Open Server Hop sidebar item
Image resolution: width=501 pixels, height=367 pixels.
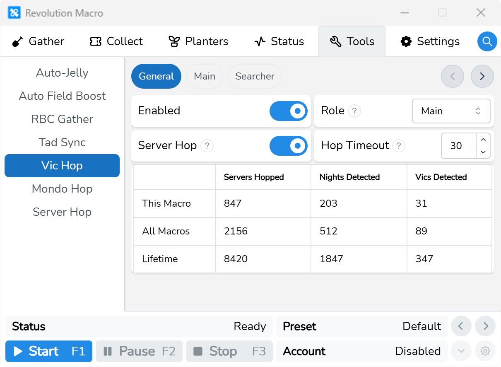62,212
